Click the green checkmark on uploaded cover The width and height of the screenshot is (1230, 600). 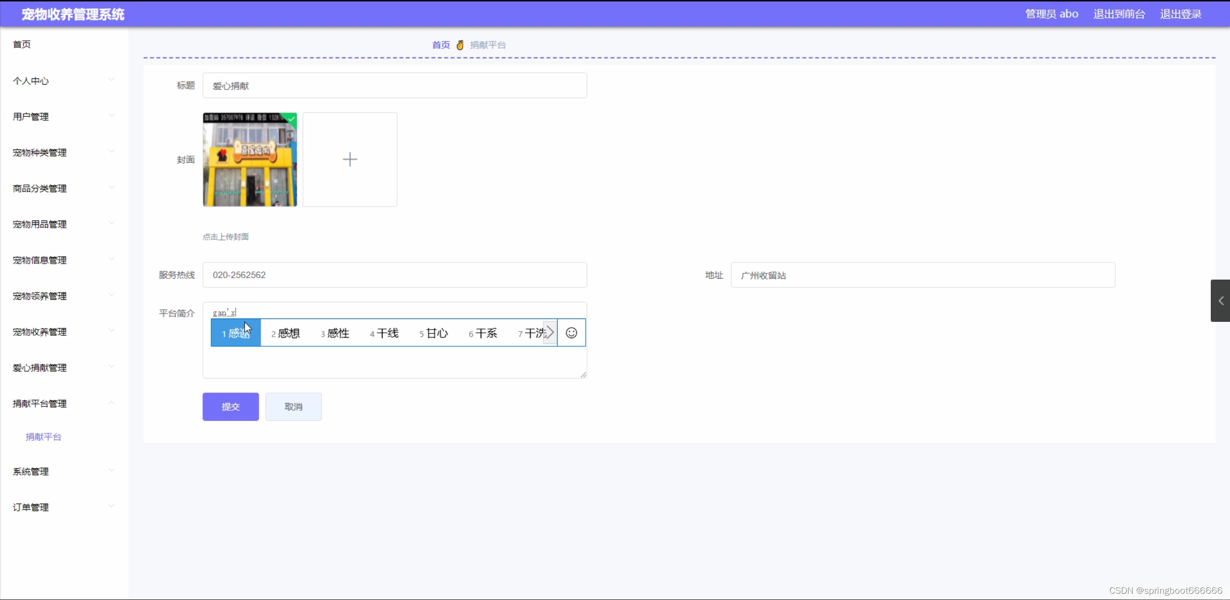(291, 118)
